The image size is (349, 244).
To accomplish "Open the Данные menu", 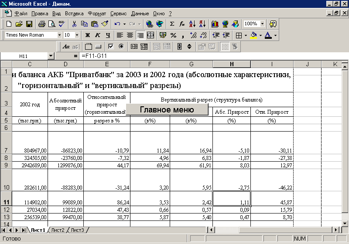I will (x=140, y=14).
